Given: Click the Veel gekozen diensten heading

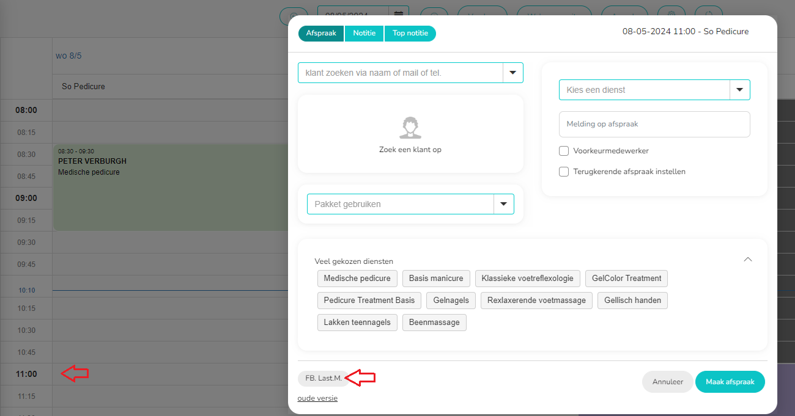Looking at the screenshot, I should (x=354, y=261).
